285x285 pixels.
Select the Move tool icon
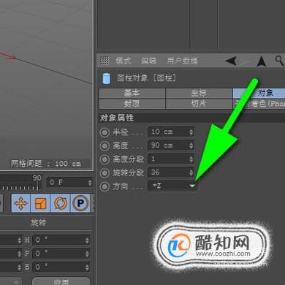20,203
